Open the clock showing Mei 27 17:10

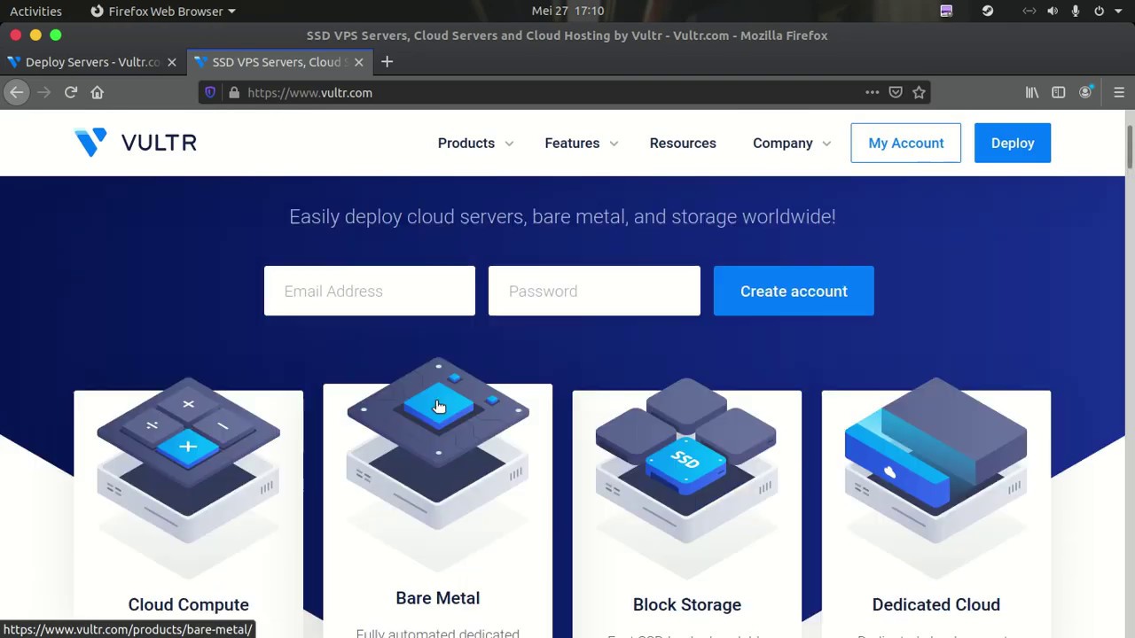click(x=567, y=11)
